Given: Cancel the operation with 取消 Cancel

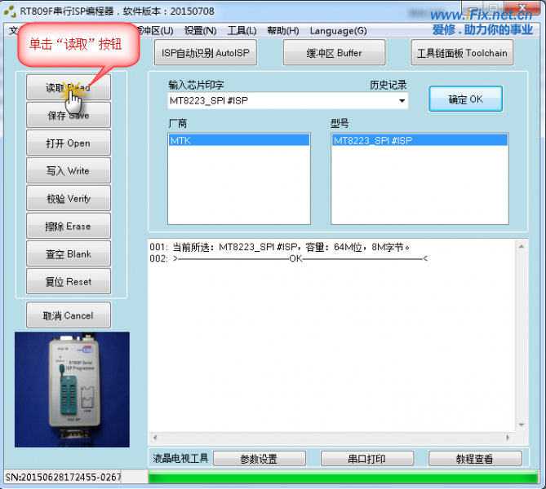Looking at the screenshot, I should 68,315.
